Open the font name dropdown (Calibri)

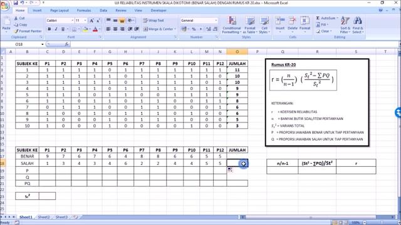(73, 21)
